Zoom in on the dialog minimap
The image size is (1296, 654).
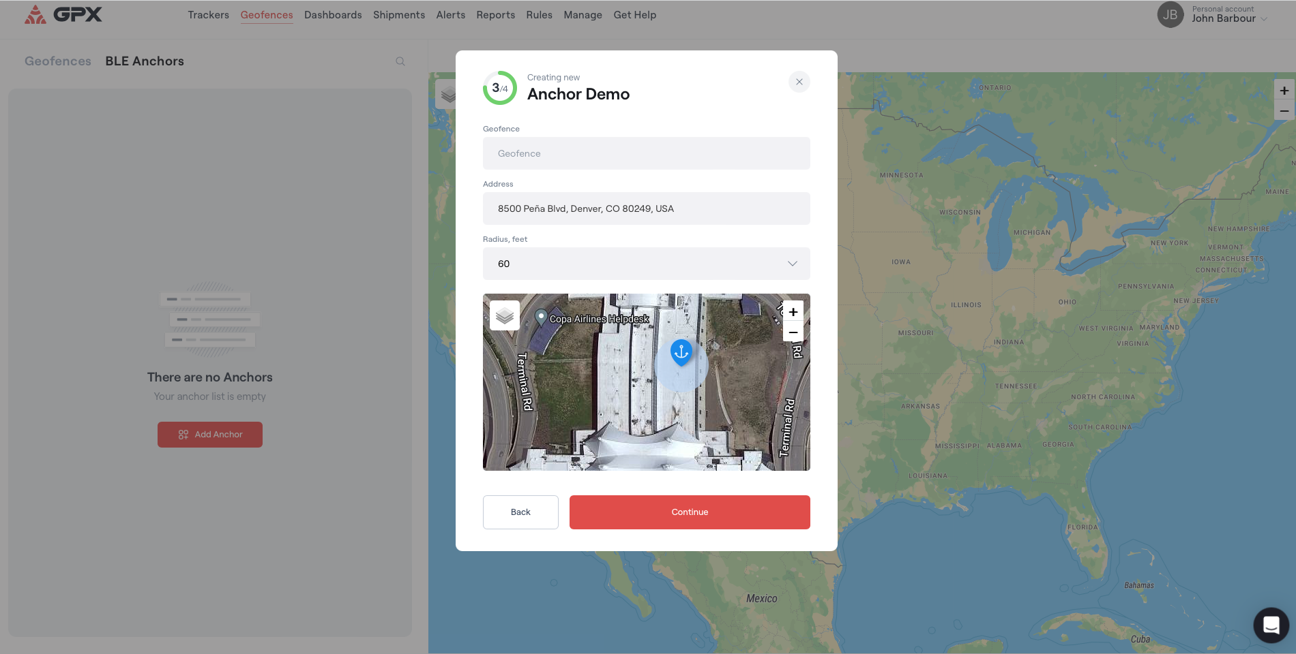click(793, 312)
